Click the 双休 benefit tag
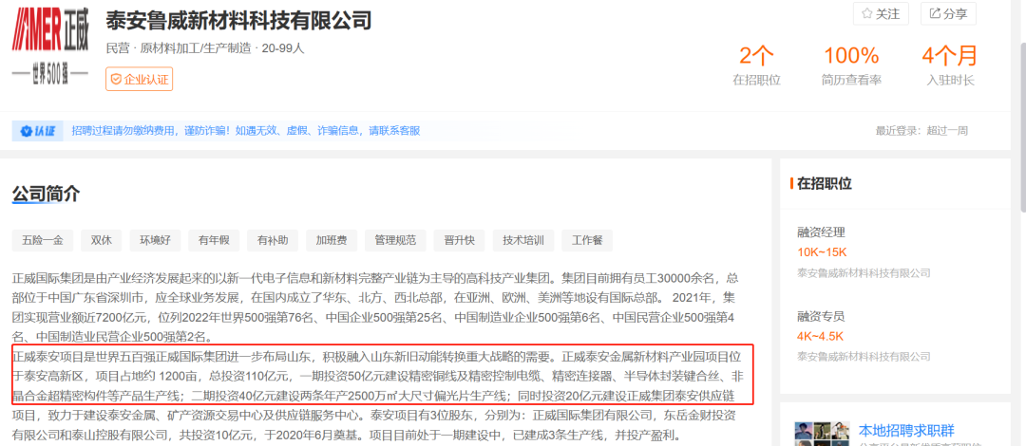 click(102, 240)
